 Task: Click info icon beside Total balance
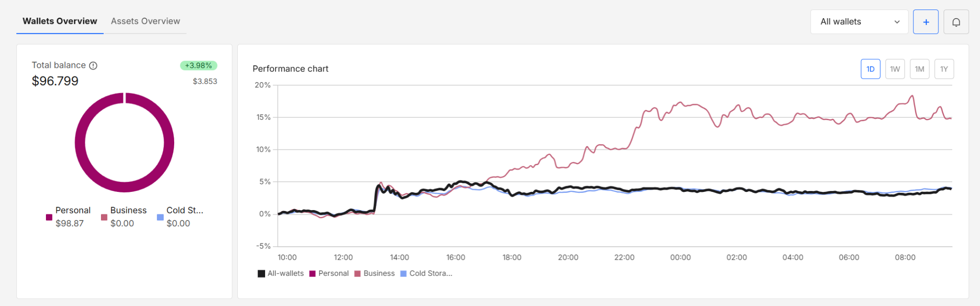coord(93,66)
